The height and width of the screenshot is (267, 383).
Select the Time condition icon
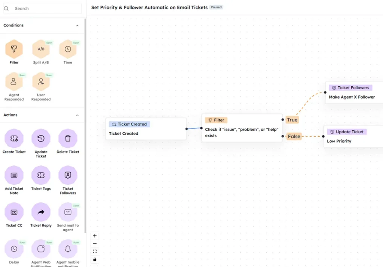[68, 49]
